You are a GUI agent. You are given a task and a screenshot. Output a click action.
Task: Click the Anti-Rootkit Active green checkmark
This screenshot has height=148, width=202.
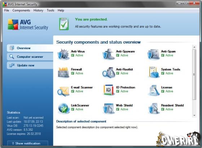[x=118, y=73]
